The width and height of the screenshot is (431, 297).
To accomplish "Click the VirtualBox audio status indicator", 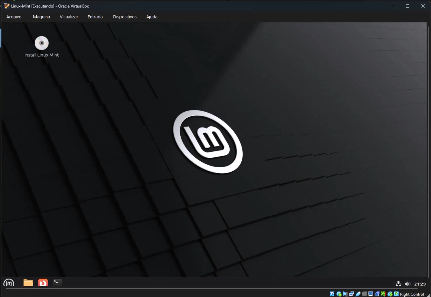I will coord(345,294).
